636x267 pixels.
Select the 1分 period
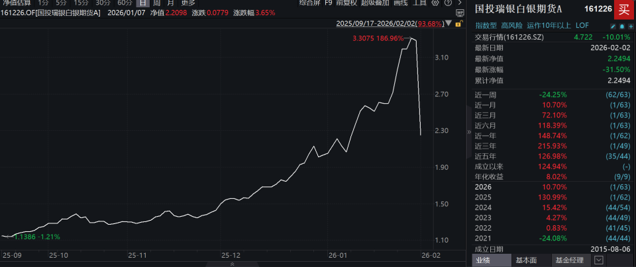(x=44, y=3)
